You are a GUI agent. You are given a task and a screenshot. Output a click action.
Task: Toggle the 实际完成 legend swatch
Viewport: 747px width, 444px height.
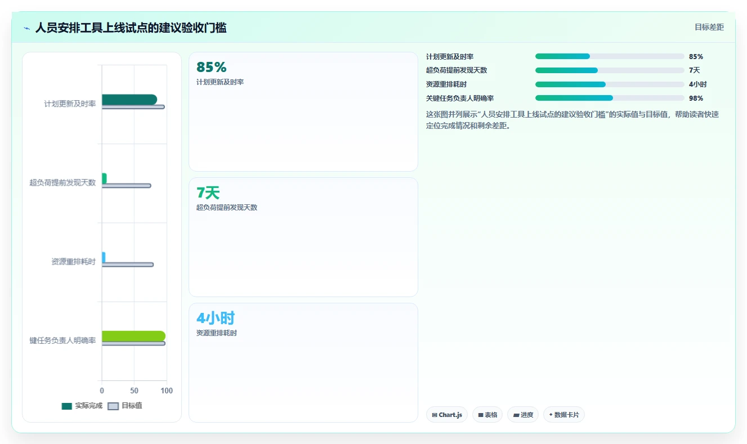coord(67,406)
